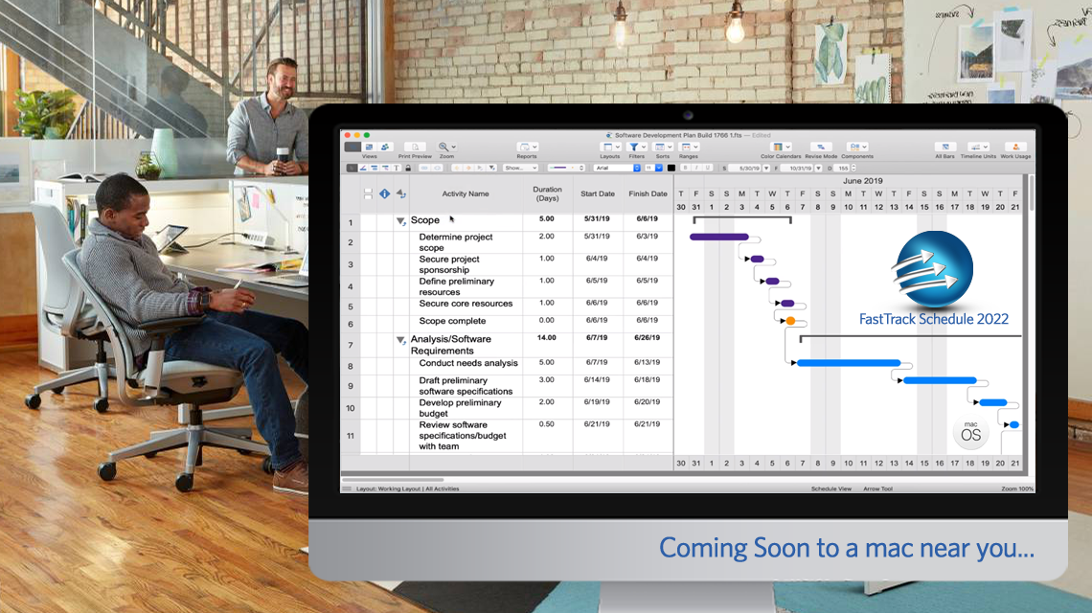
Task: Enable Revise Mode
Action: pos(820,146)
